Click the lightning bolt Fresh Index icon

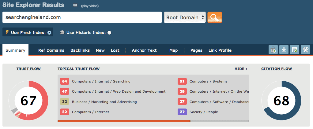[x=7, y=32]
